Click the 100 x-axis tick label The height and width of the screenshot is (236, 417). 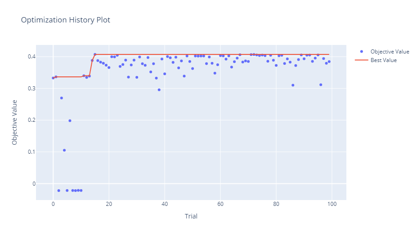332,205
